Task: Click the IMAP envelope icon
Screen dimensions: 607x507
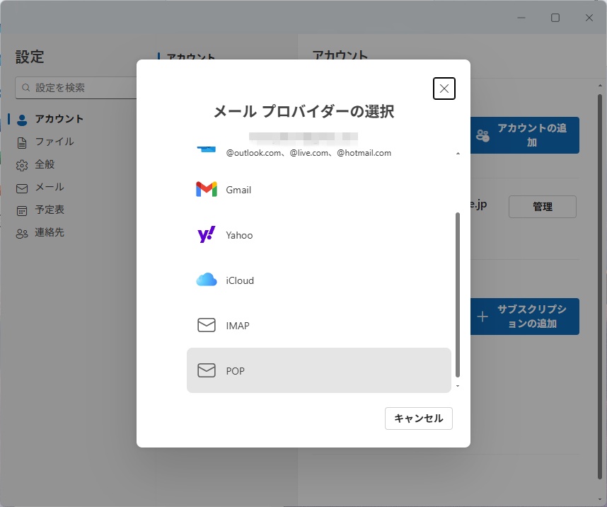Action: point(206,326)
